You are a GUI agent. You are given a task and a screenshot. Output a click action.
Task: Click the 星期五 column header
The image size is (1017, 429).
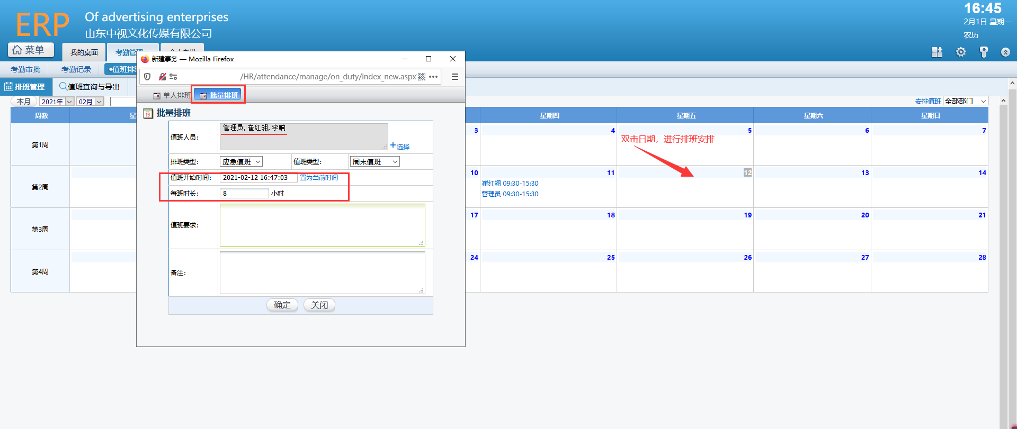pyautogui.click(x=686, y=115)
